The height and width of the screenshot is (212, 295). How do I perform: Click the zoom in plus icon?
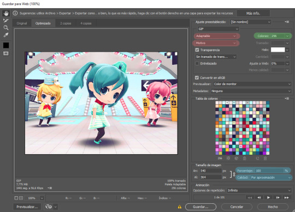(21, 198)
